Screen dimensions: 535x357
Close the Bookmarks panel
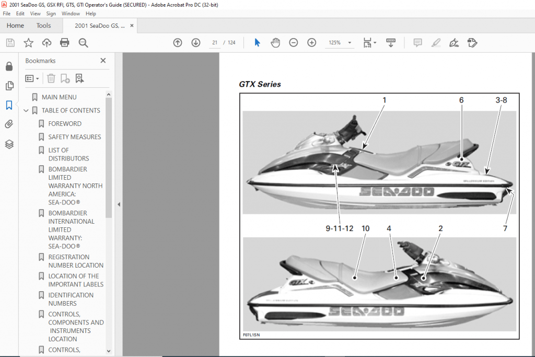(103, 61)
